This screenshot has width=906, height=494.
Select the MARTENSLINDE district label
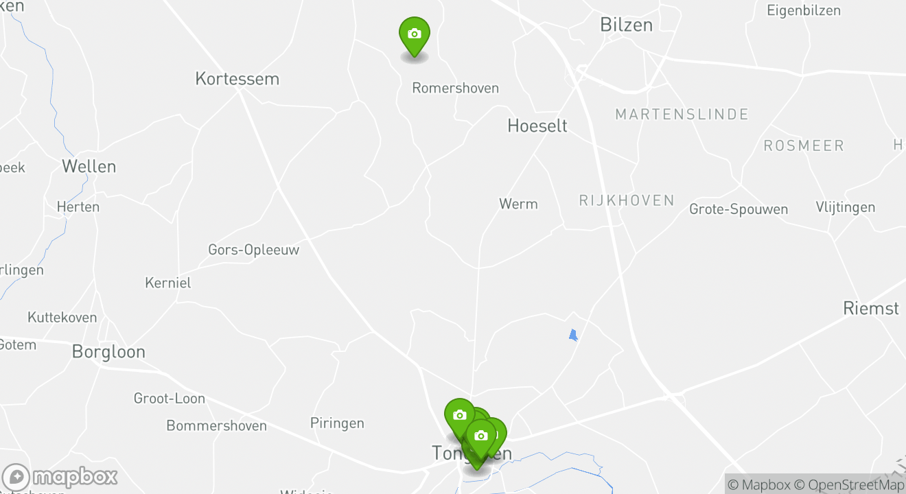coord(682,114)
